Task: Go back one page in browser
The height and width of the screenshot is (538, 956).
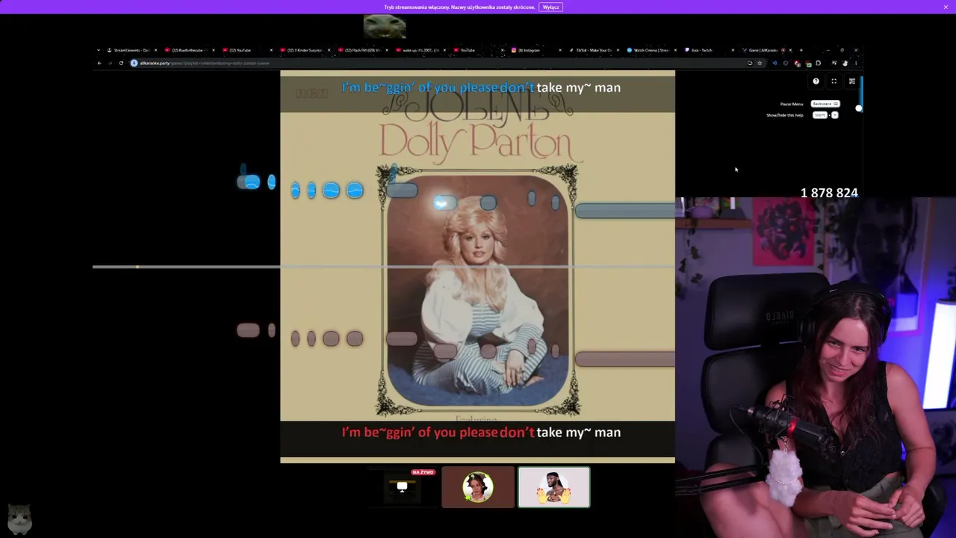Action: point(99,63)
